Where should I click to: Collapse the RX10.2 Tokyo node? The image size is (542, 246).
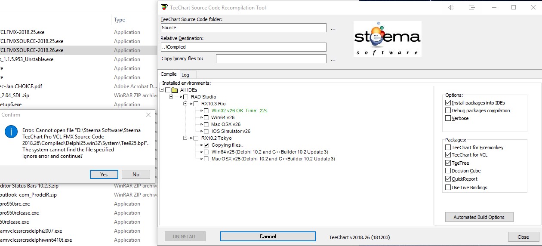(185, 138)
